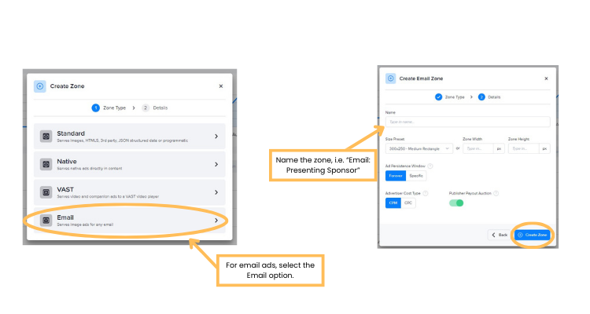Click the Publisher Payout Auction help icon
Screen dimensions: 590x314
click(496, 193)
